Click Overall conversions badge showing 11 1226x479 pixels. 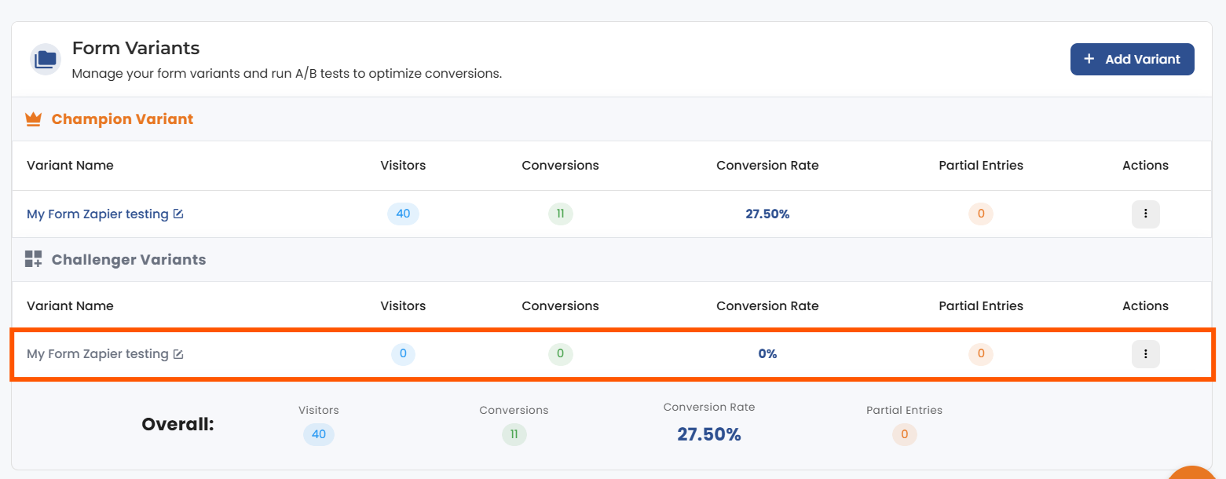(x=514, y=434)
